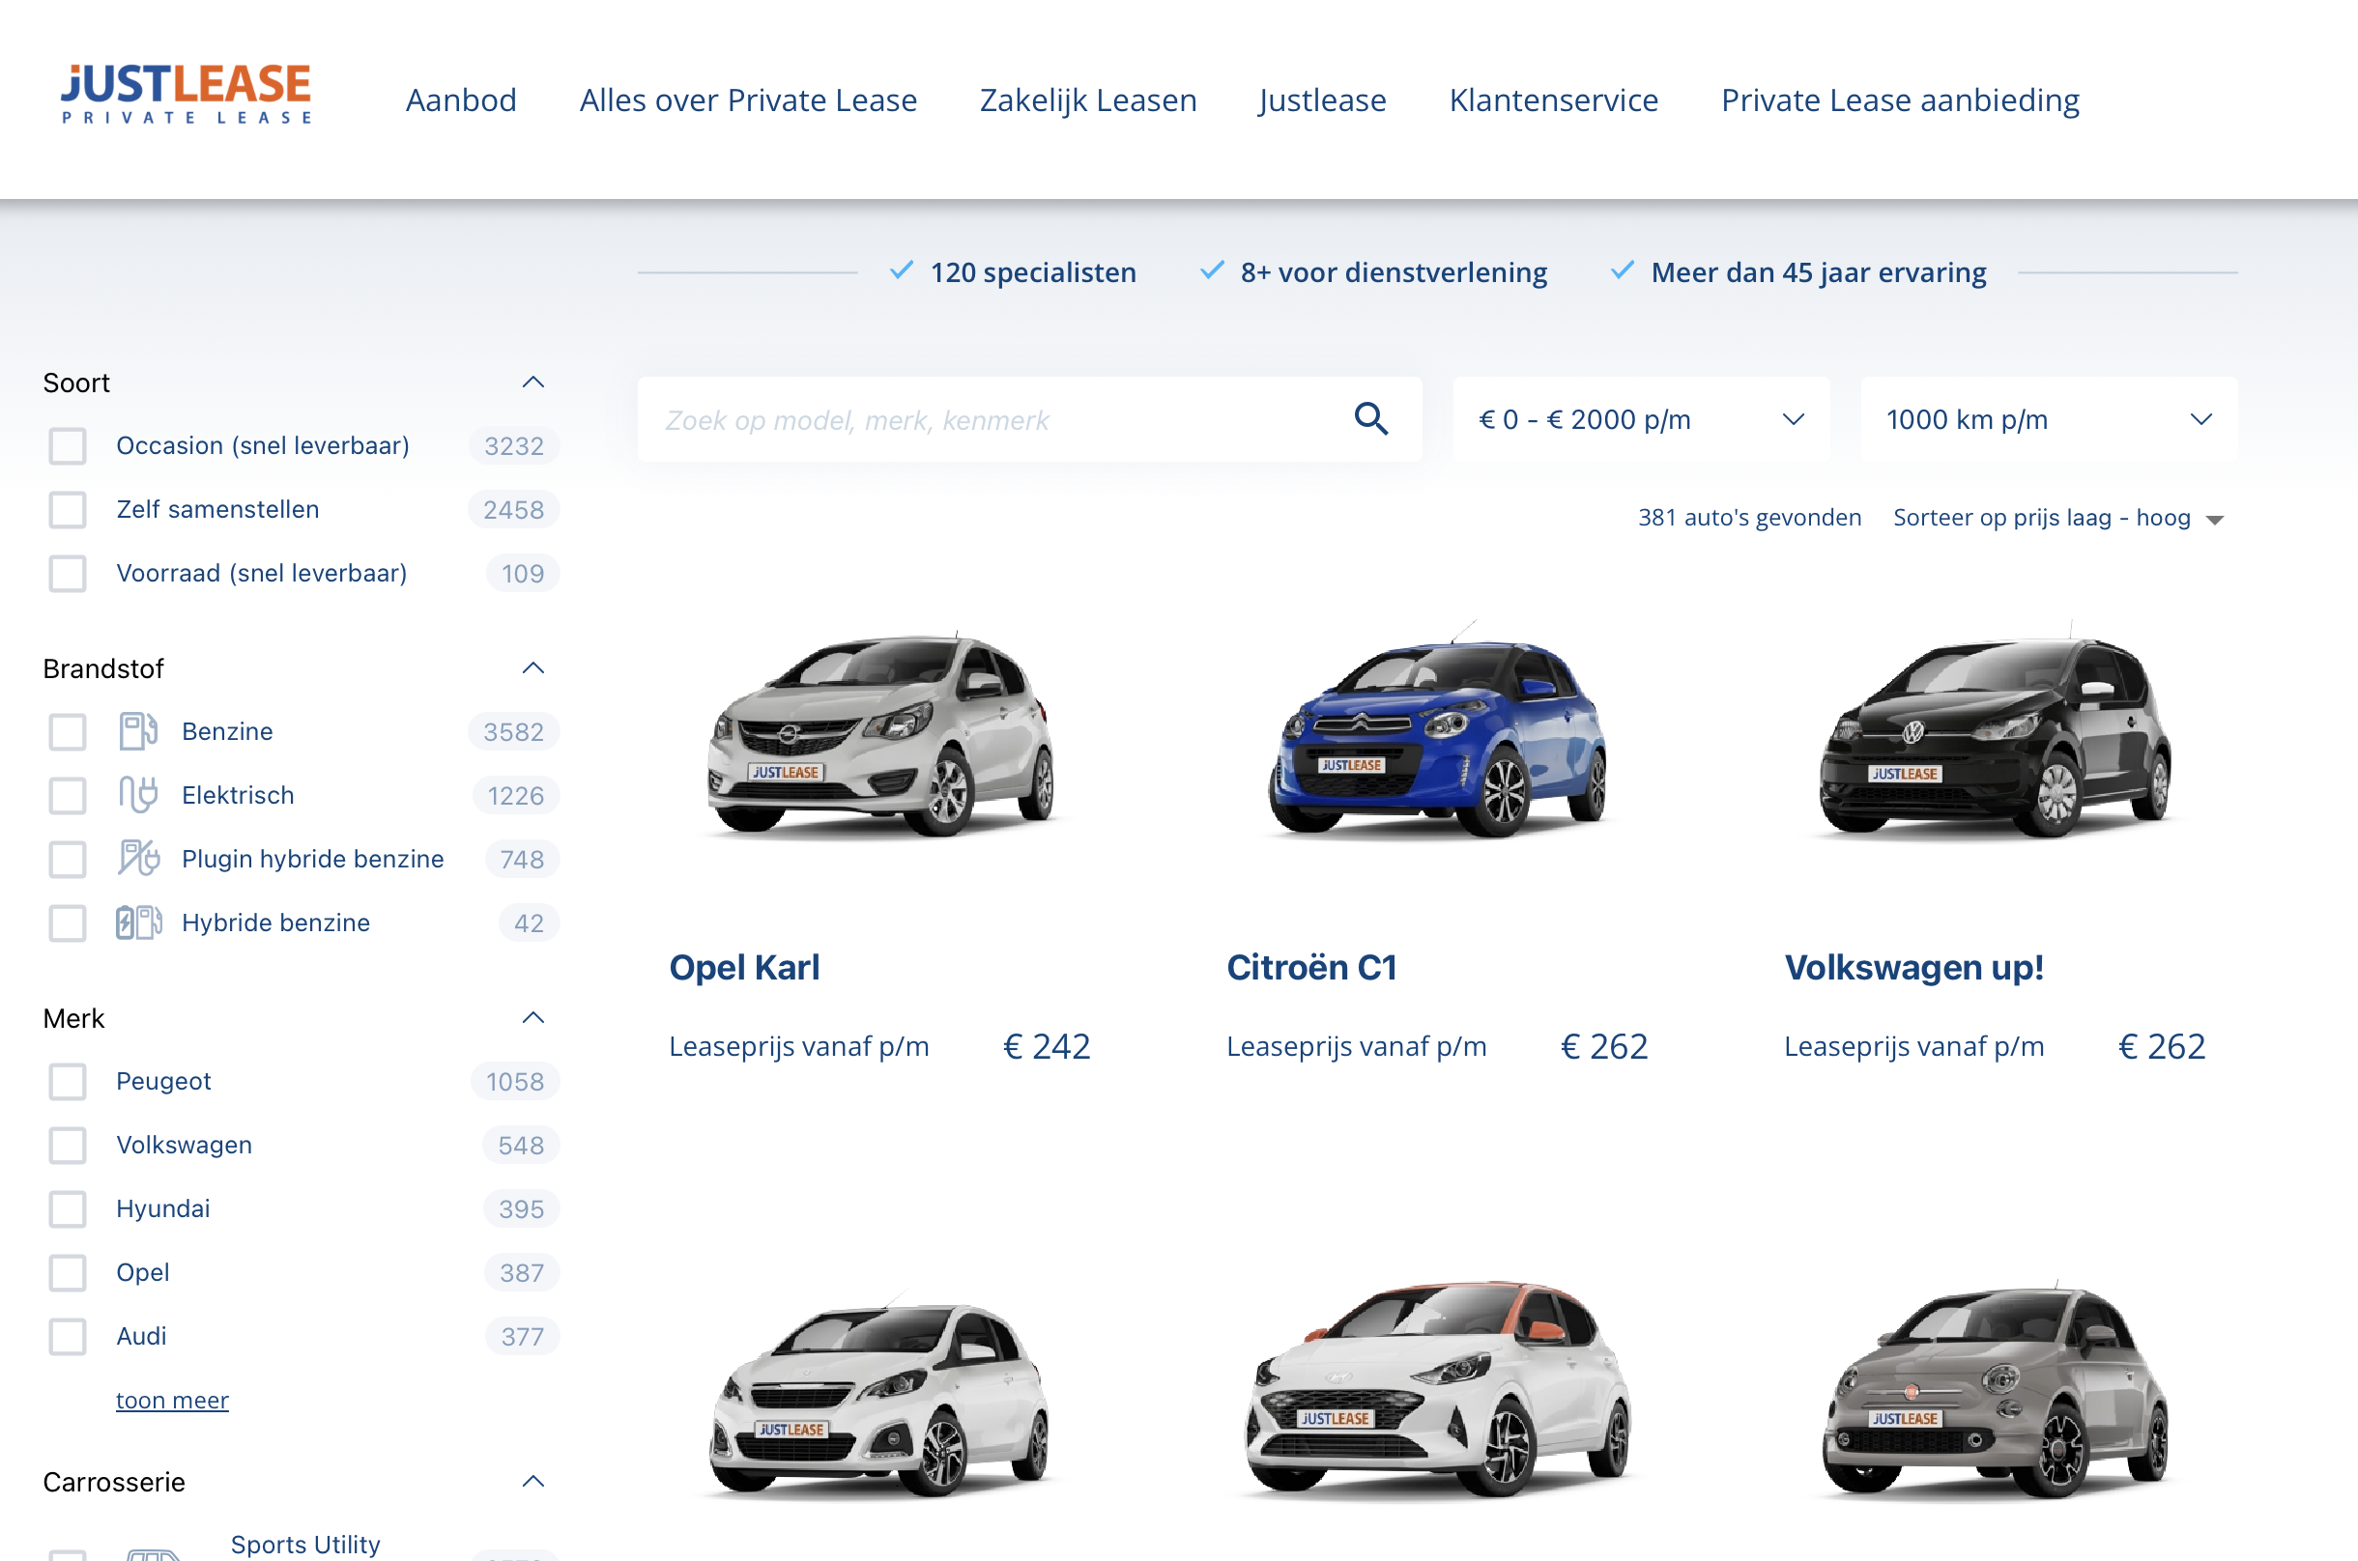Click the silver Opel Karl car image
This screenshot has height=1561, width=2358.
coord(881,734)
